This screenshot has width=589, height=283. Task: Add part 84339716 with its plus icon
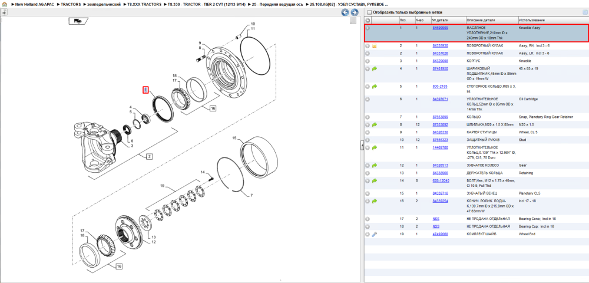(x=368, y=193)
